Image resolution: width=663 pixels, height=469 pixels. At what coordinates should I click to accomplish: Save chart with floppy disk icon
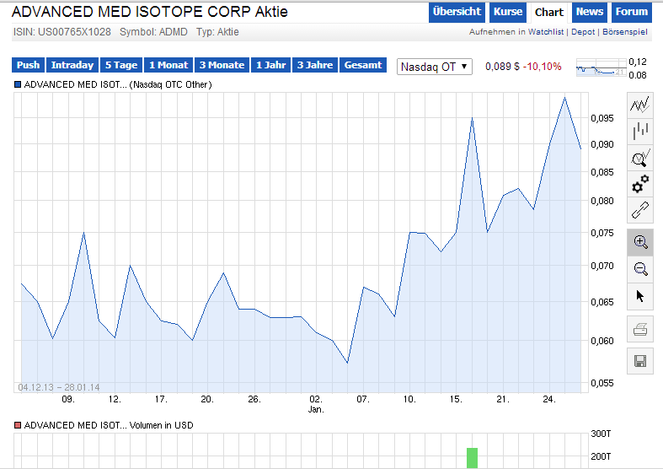pyautogui.click(x=640, y=361)
